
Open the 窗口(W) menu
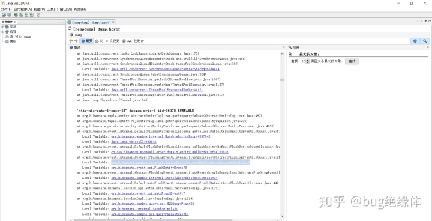(66, 10)
